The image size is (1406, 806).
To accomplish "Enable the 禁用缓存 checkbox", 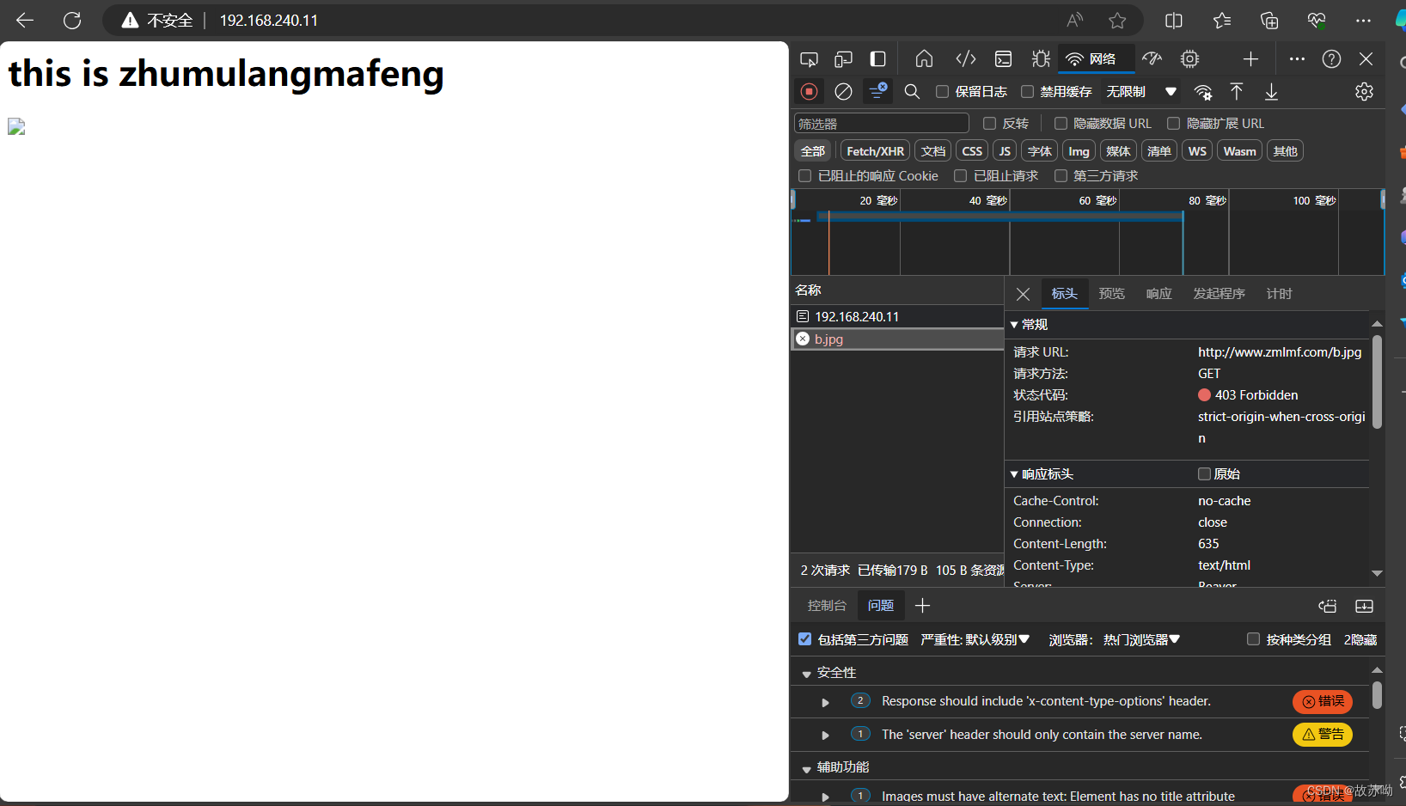I will pos(1027,91).
